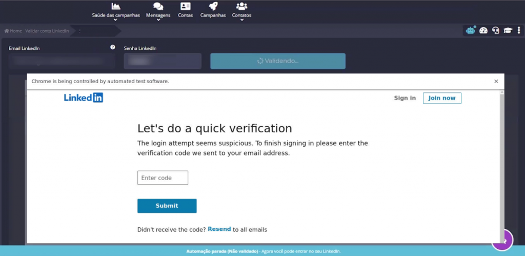525x256 pixels.
Task: Click the Validando button
Action: pos(277,61)
